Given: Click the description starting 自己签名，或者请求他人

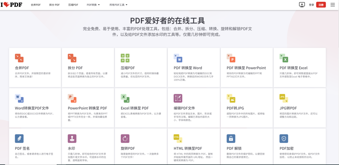Looking at the screenshot, I should point(34,155).
